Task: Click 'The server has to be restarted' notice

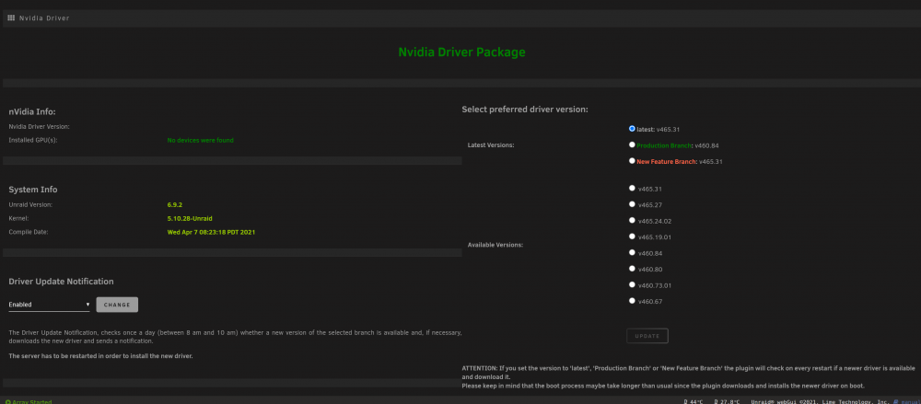Action: click(x=101, y=356)
